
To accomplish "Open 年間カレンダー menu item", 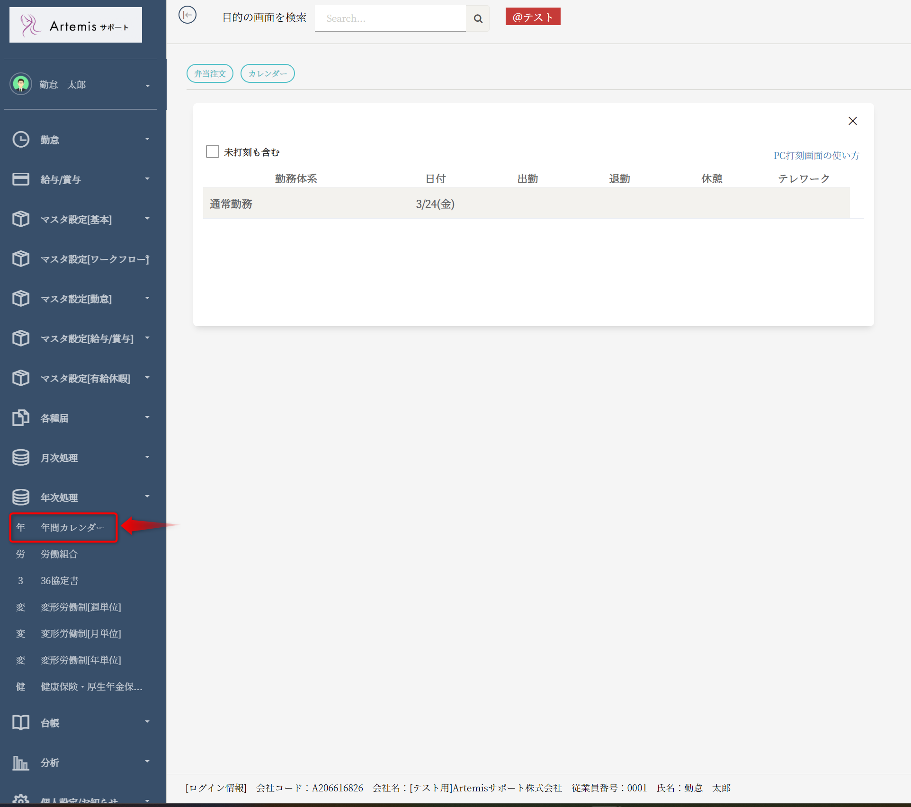I will (72, 527).
